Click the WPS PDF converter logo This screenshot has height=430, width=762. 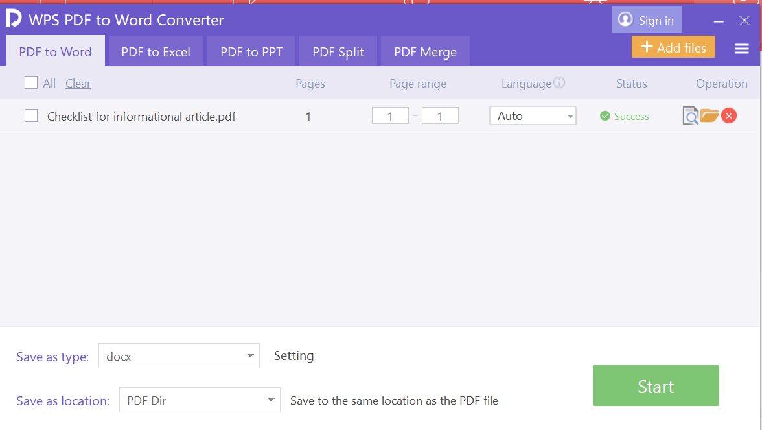pos(14,18)
